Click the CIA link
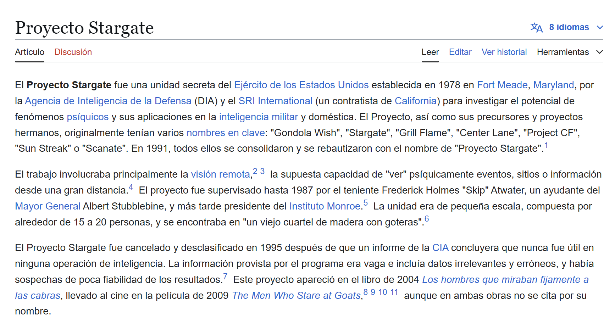This screenshot has height=335, width=615. 440,248
